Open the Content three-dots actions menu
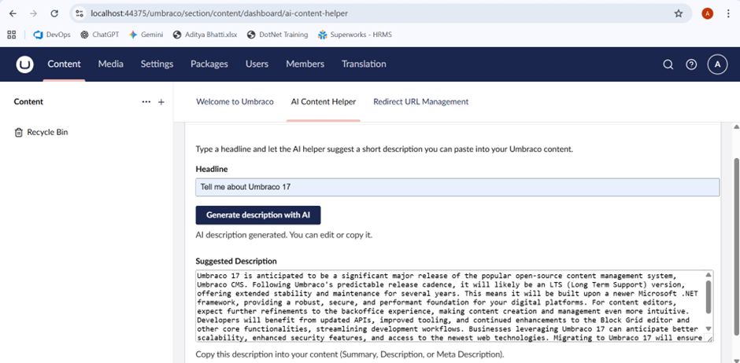740x363 pixels. 146,102
